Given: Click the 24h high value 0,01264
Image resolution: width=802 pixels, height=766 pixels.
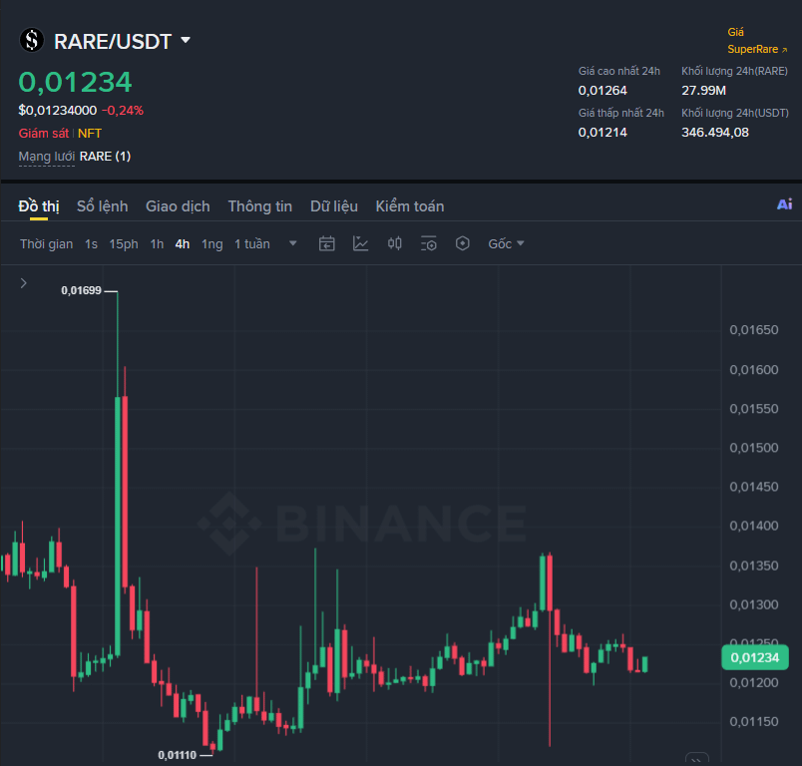Looking at the screenshot, I should [602, 91].
